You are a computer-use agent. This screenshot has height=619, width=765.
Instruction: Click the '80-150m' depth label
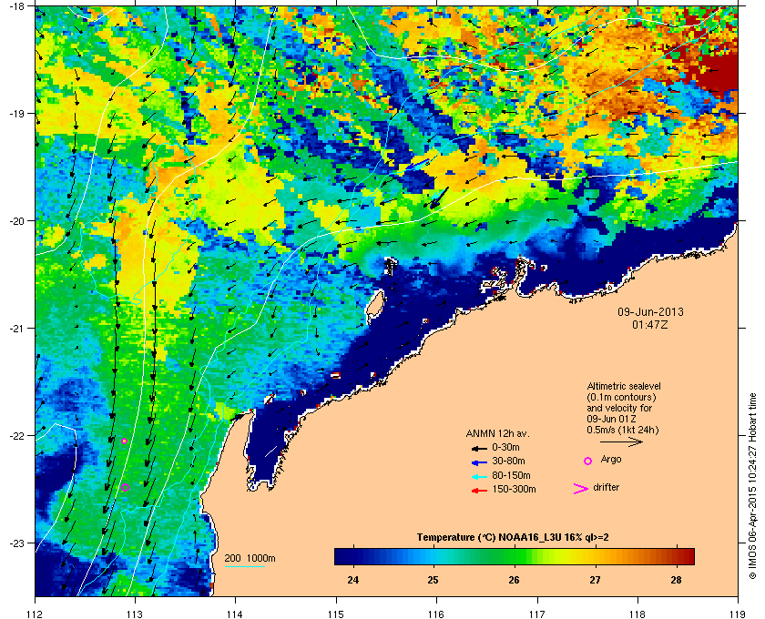coord(511,475)
